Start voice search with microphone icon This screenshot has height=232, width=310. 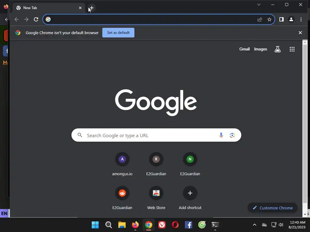[221, 135]
